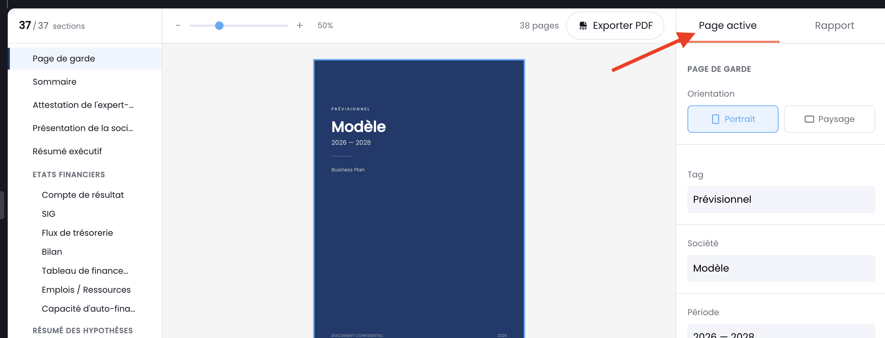Click the Société field containing Modèle
The image size is (885, 338).
[781, 268]
